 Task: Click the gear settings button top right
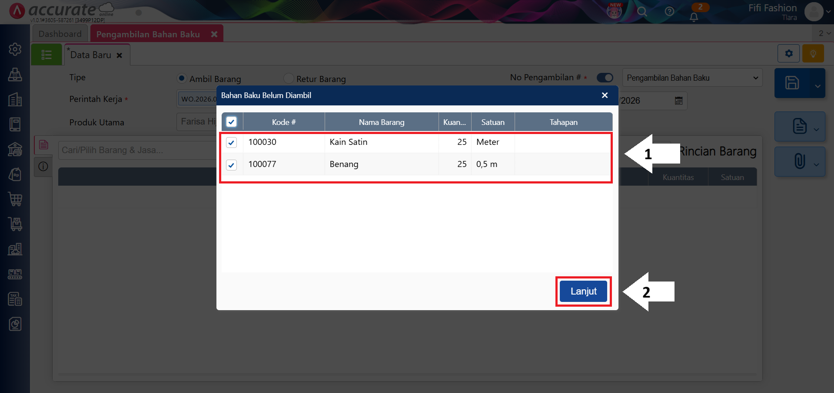pos(788,54)
